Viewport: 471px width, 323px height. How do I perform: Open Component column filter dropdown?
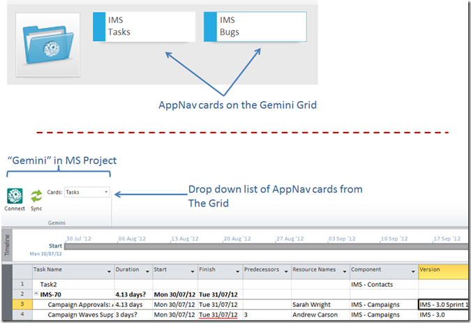coord(413,271)
